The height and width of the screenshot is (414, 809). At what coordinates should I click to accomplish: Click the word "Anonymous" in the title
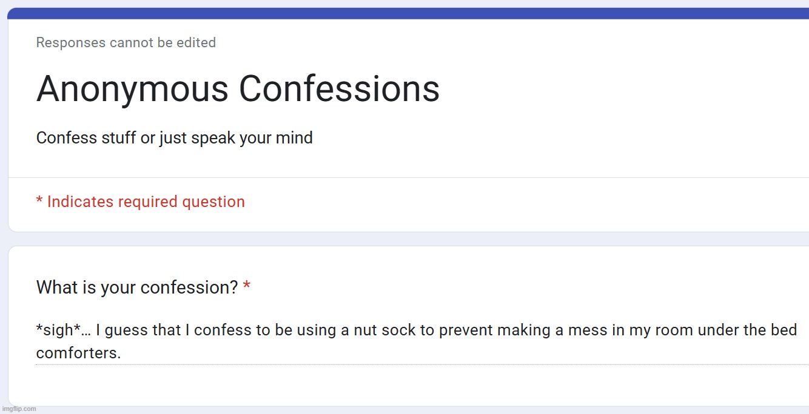(x=132, y=89)
